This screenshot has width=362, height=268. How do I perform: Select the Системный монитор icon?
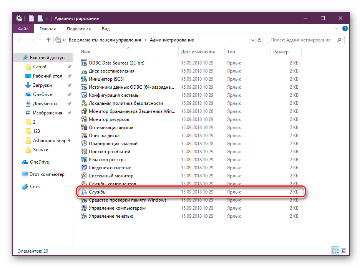[x=84, y=176]
